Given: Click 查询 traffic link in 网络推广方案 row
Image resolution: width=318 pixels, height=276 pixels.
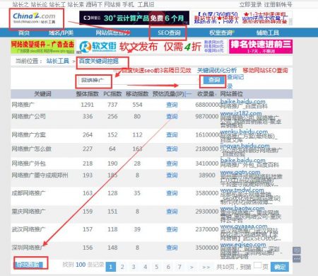Looking at the screenshot, I should point(172,134).
